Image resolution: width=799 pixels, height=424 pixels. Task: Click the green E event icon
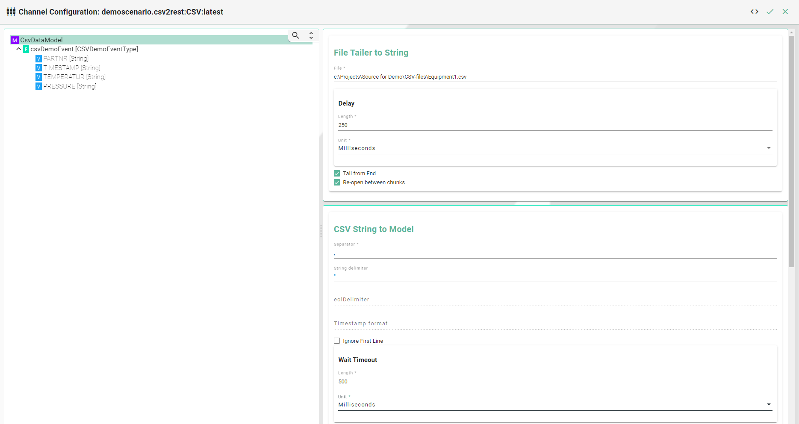(26, 49)
